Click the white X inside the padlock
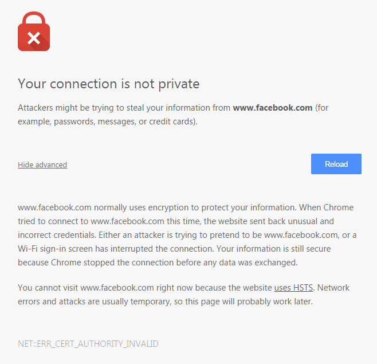 (x=34, y=38)
